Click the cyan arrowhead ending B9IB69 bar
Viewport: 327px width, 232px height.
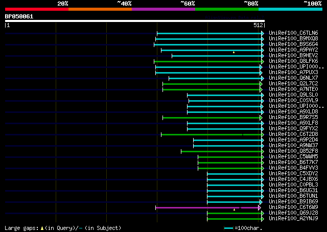click(x=261, y=202)
